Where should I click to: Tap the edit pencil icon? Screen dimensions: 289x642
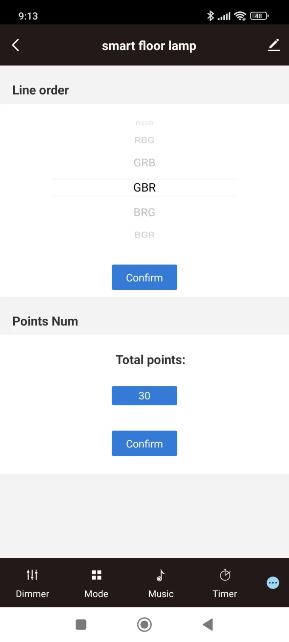[274, 45]
